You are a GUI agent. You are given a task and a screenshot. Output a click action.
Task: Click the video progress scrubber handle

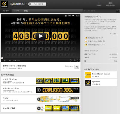click(x=2, y=58)
